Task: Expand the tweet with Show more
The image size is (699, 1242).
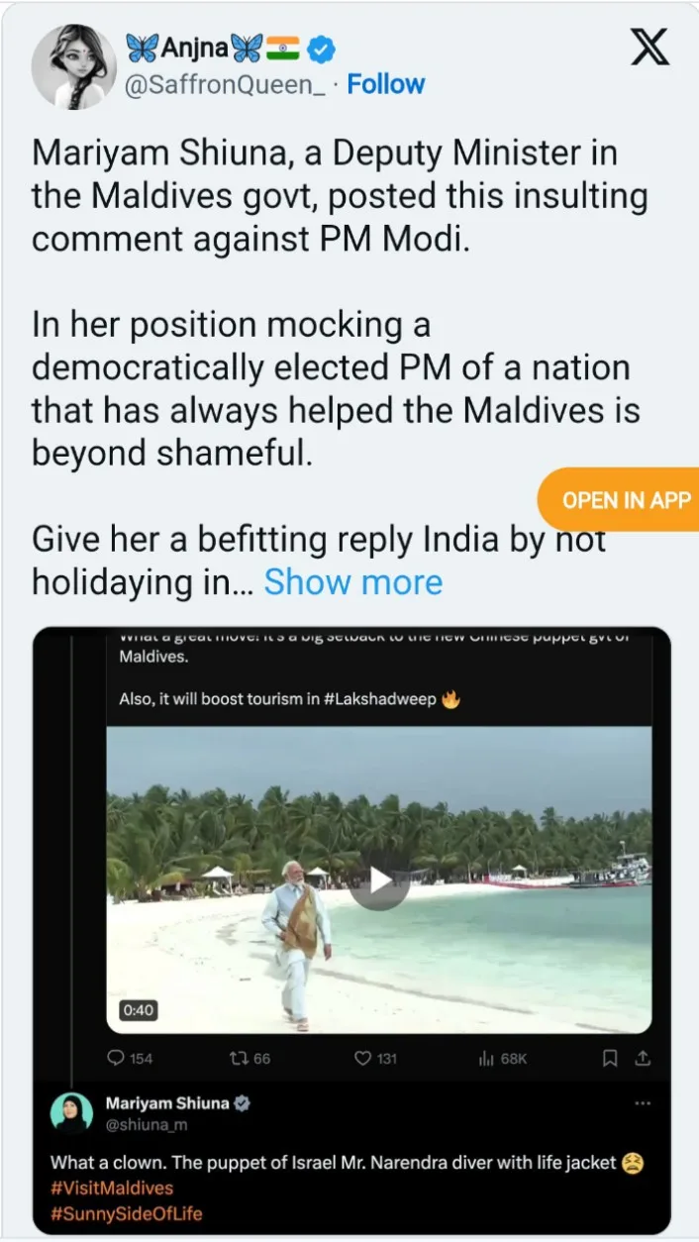Action: [353, 581]
